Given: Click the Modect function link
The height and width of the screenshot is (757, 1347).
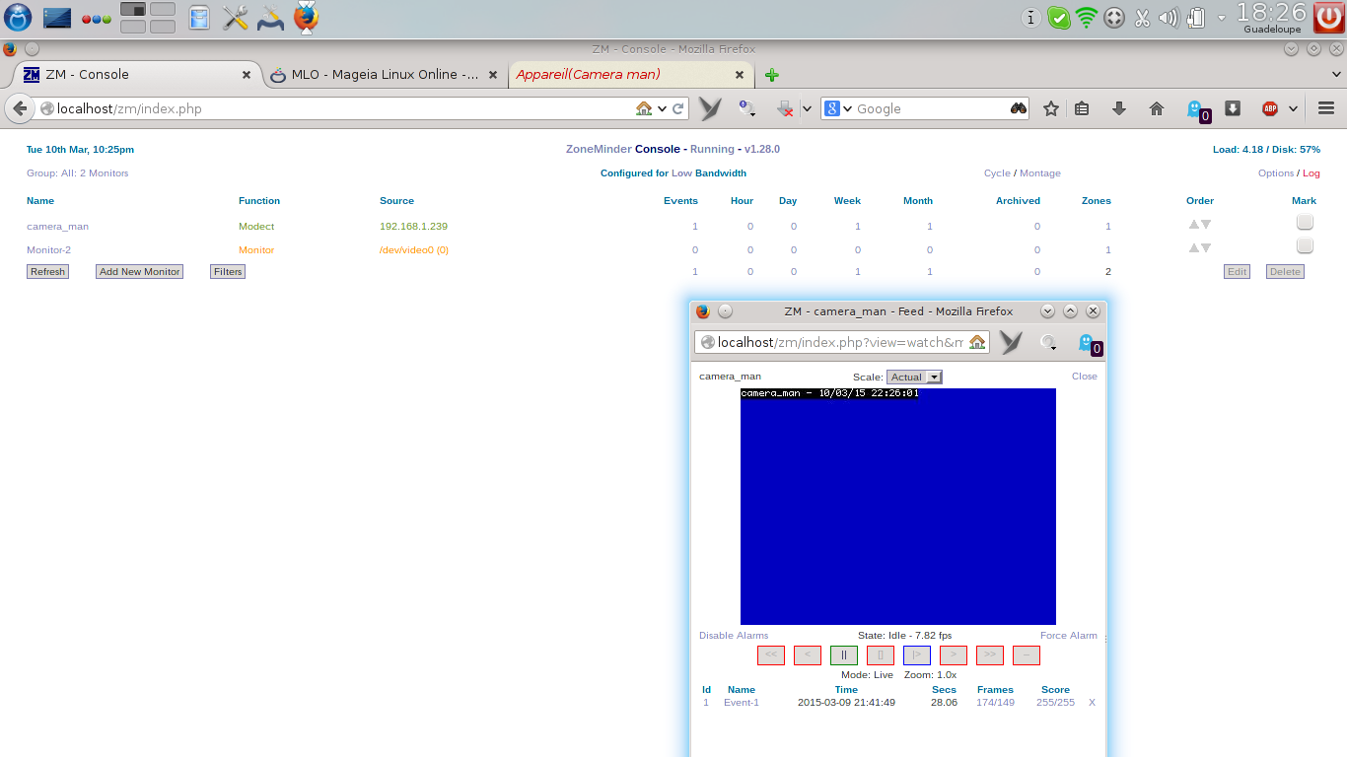Looking at the screenshot, I should (256, 227).
